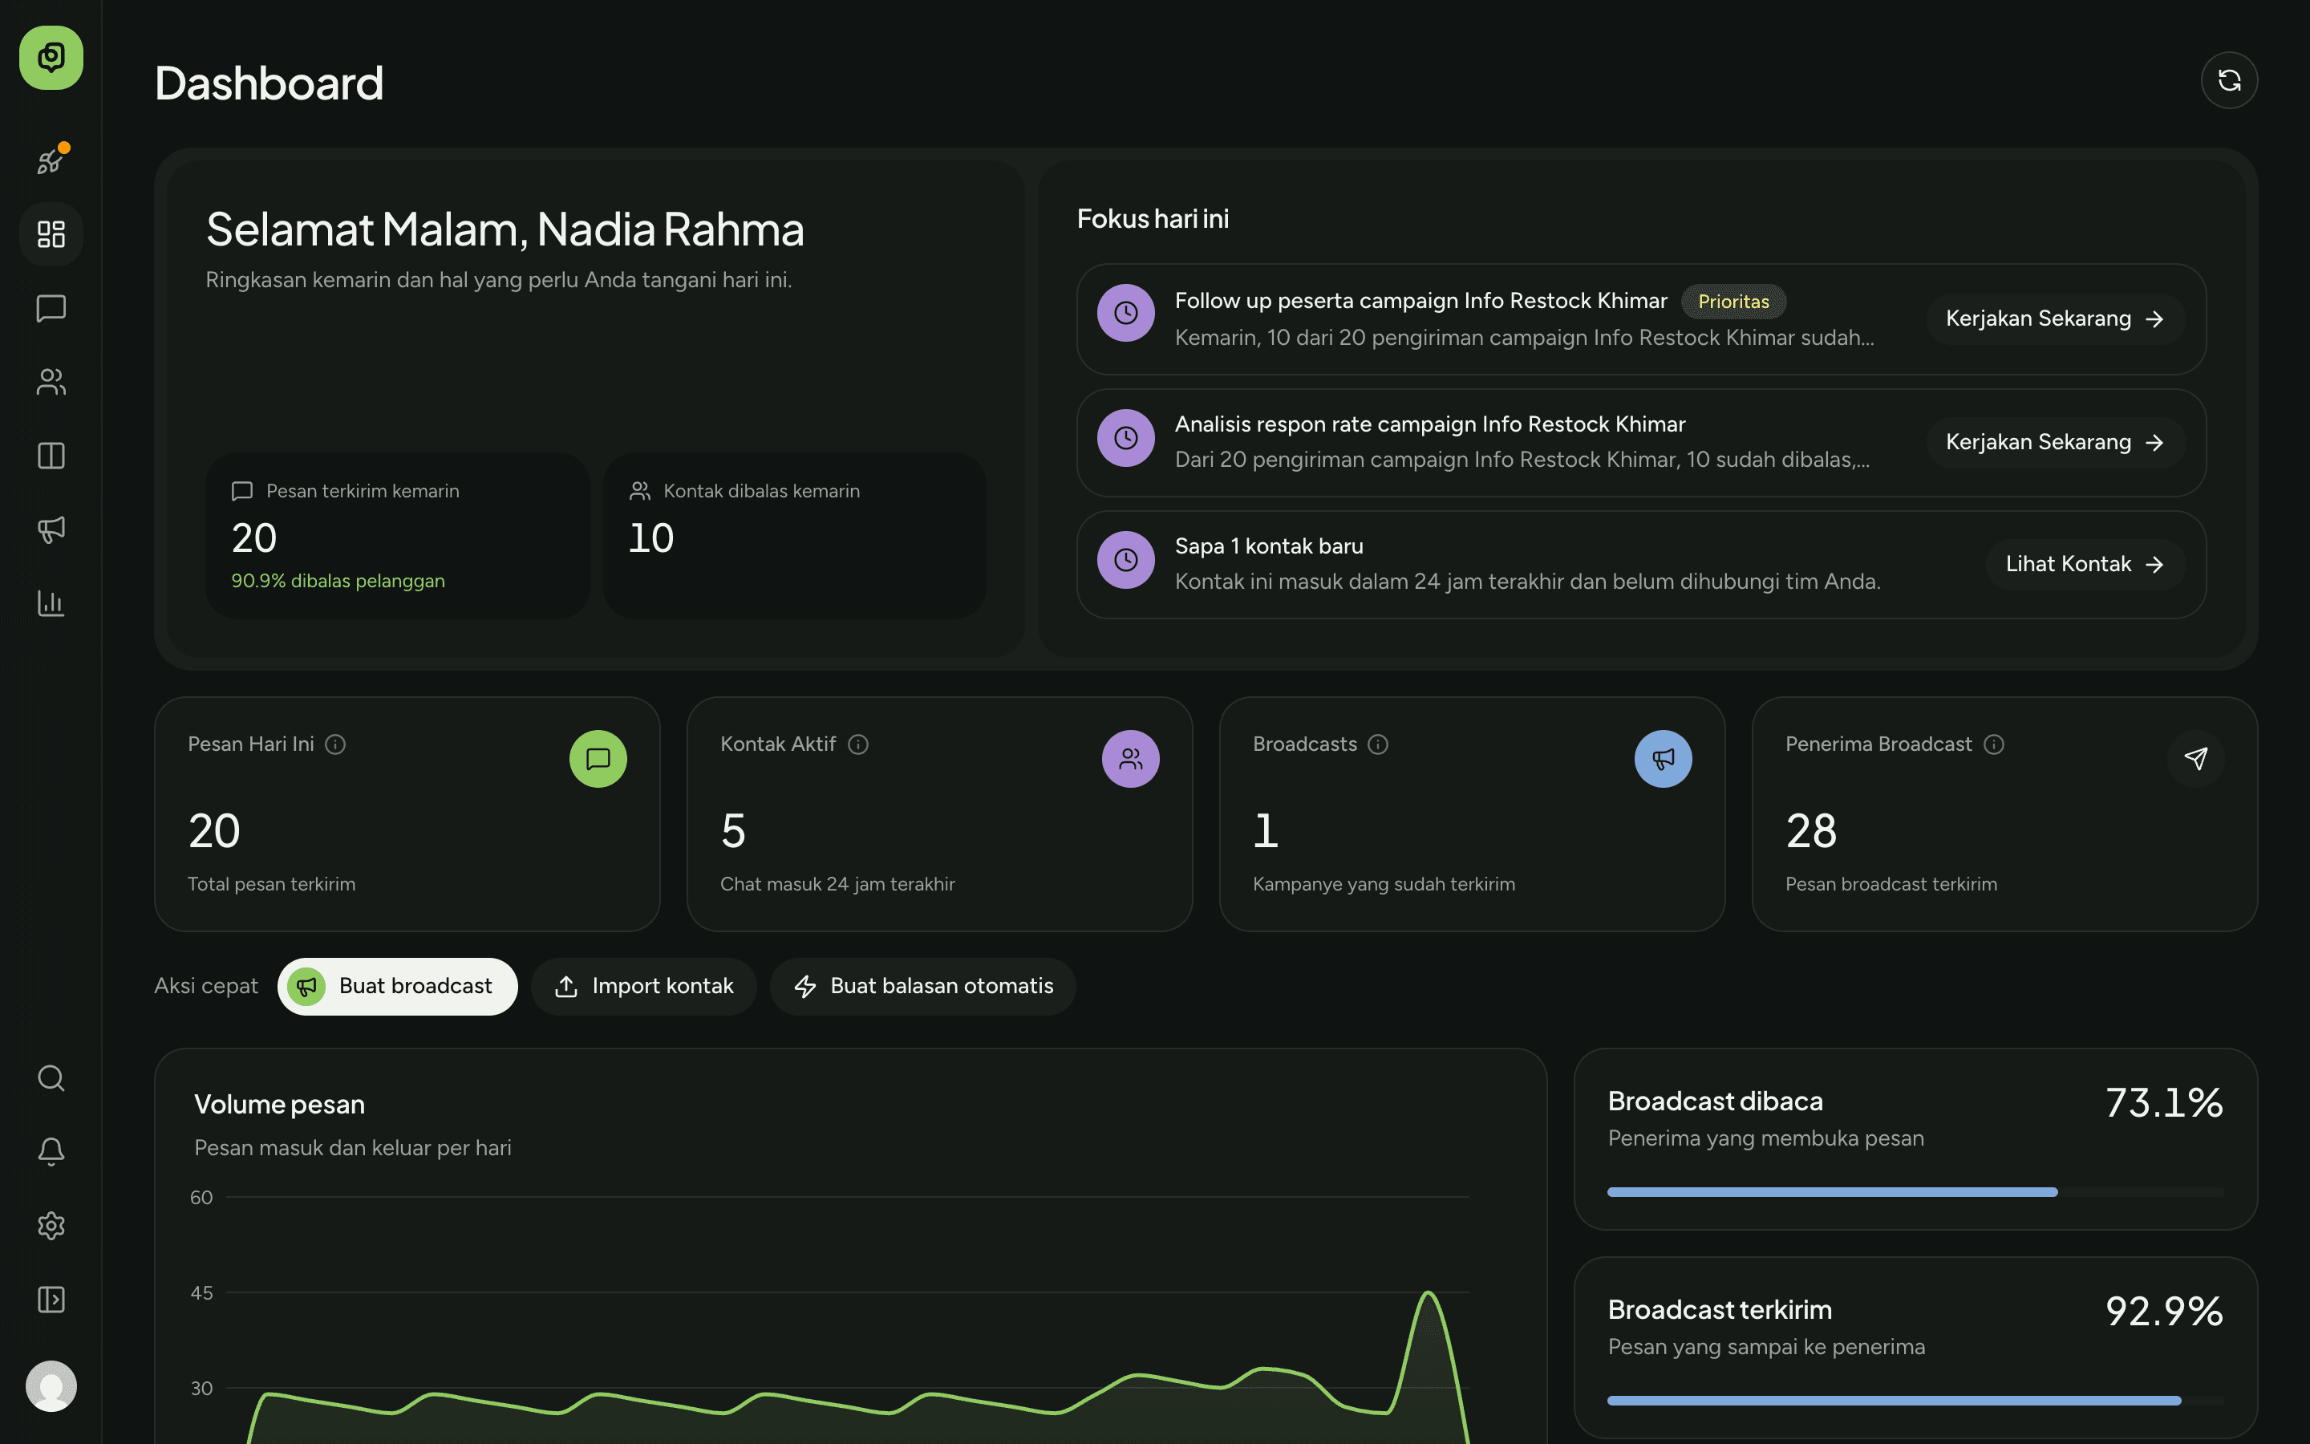Open the notifications bell icon
The image size is (2310, 1444).
[51, 1152]
